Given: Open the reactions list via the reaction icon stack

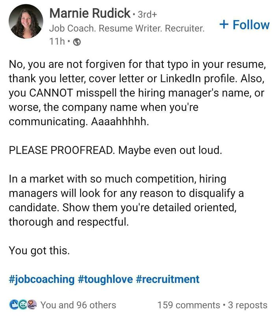Looking at the screenshot, I should (x=22, y=304).
